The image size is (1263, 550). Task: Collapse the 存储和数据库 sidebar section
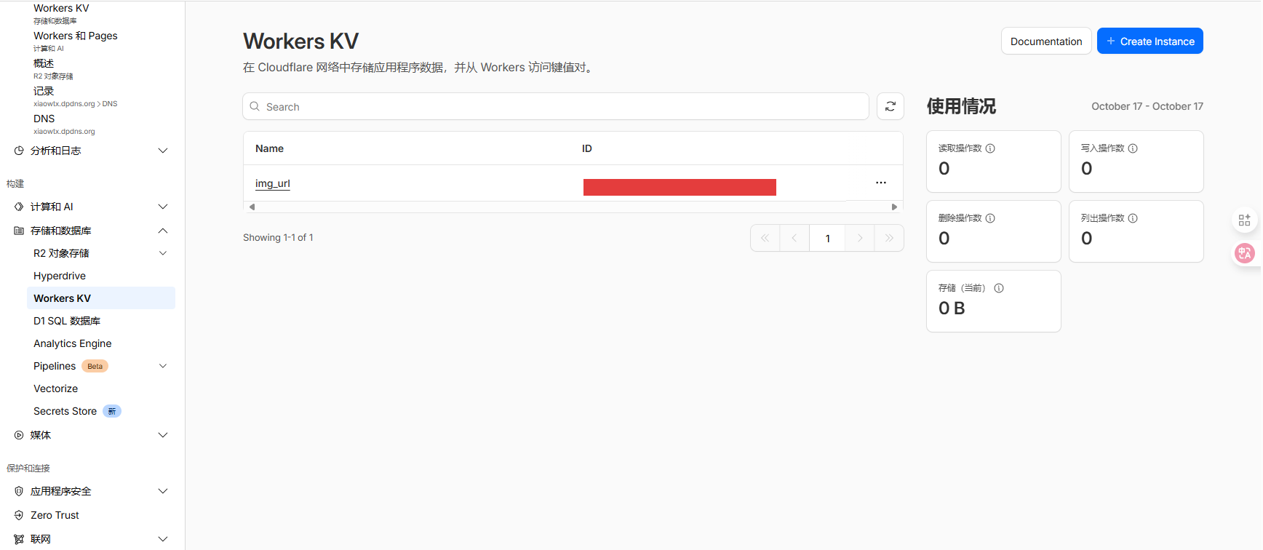[x=163, y=231]
